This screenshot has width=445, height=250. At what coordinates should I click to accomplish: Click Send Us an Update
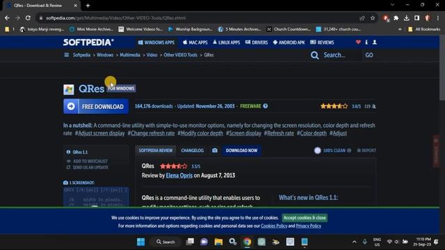(87, 167)
